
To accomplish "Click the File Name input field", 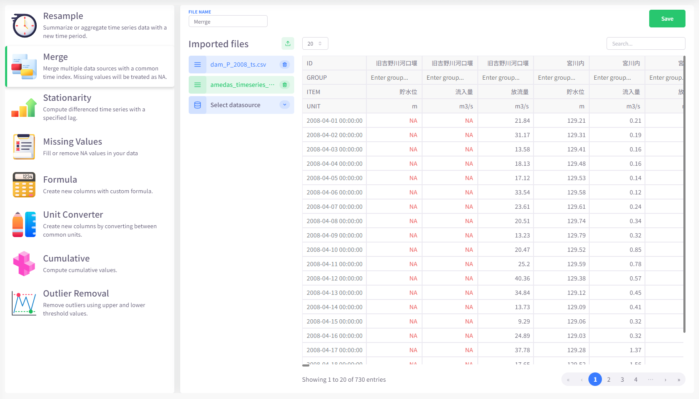I will coord(228,22).
